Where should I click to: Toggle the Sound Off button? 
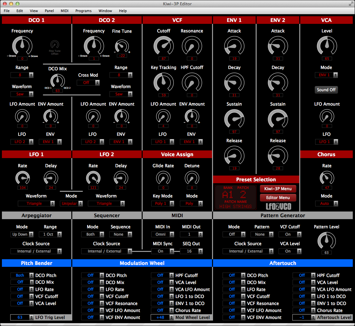click(x=326, y=90)
